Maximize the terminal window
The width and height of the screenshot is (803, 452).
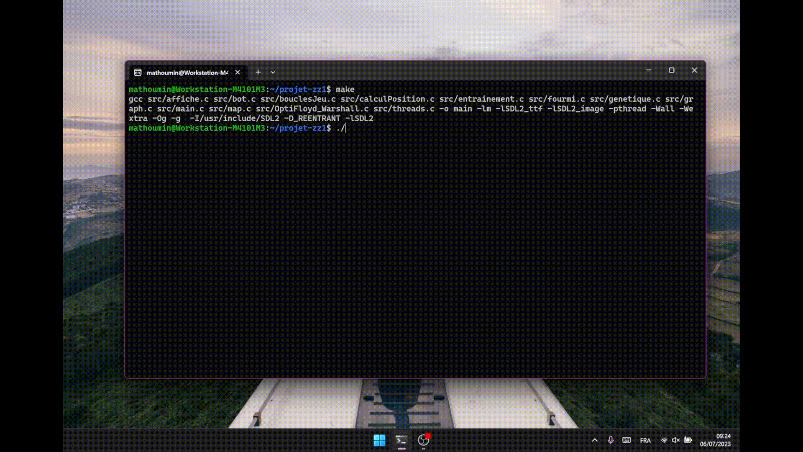click(x=672, y=70)
